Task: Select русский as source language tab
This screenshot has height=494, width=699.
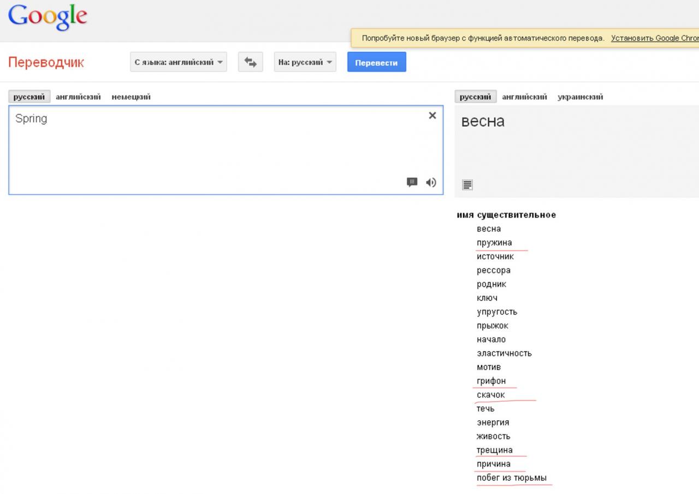Action: [29, 97]
